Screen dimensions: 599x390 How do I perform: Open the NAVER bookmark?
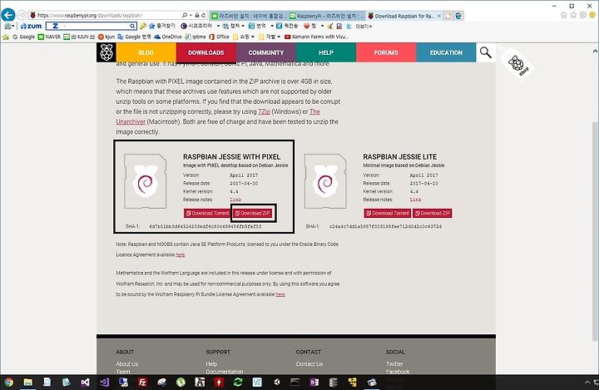tap(49, 37)
